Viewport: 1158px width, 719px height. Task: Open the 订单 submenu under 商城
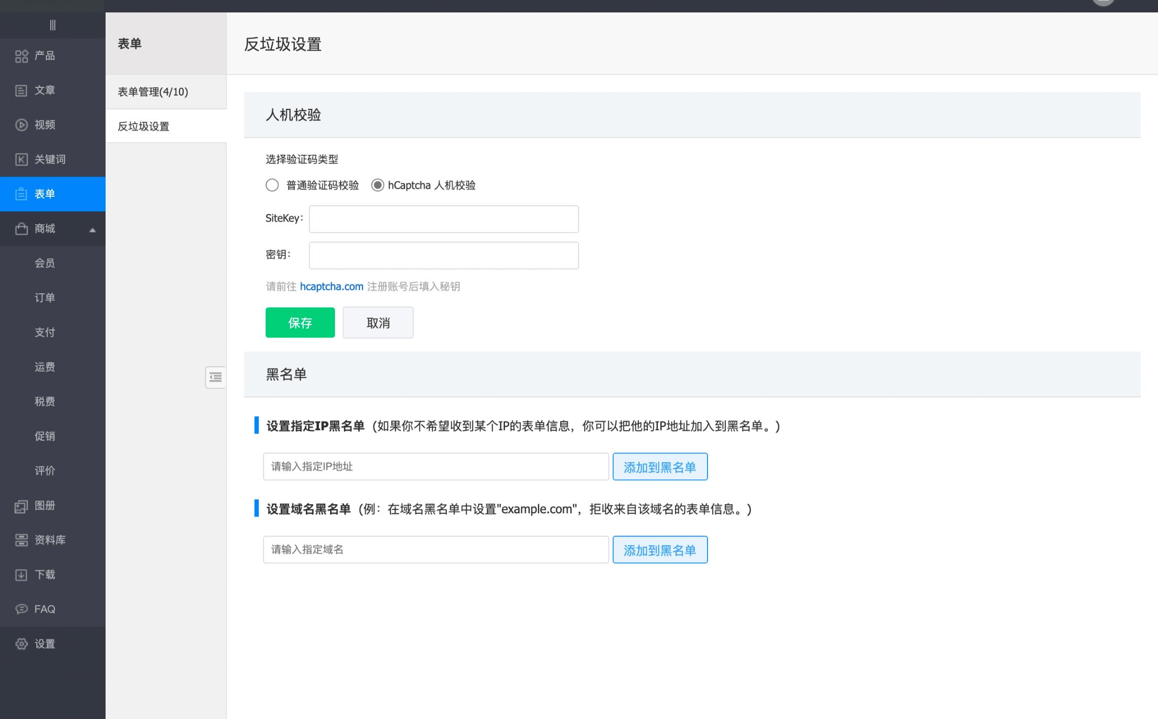45,298
